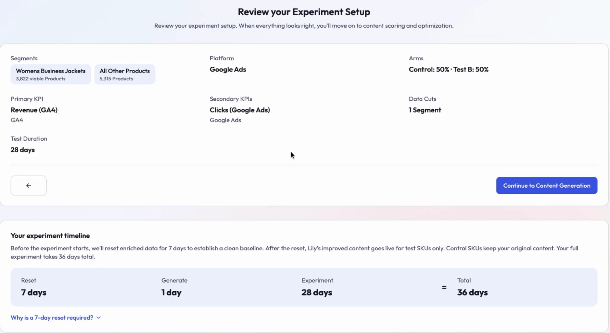Click the back arrow button
The height and width of the screenshot is (333, 610).
tap(29, 186)
